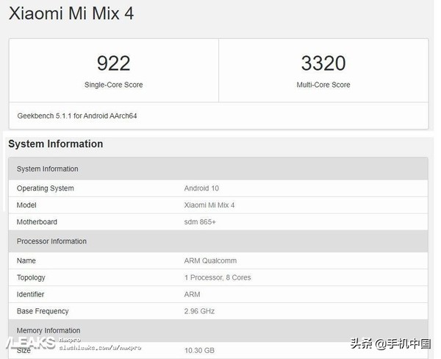Screen dimensions: 441x359
Task: Select the 1 Processor, 8 Cores value
Action: 218,278
